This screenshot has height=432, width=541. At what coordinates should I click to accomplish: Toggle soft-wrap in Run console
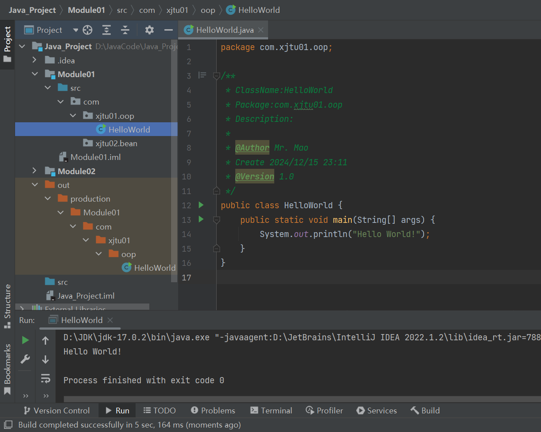click(x=45, y=378)
